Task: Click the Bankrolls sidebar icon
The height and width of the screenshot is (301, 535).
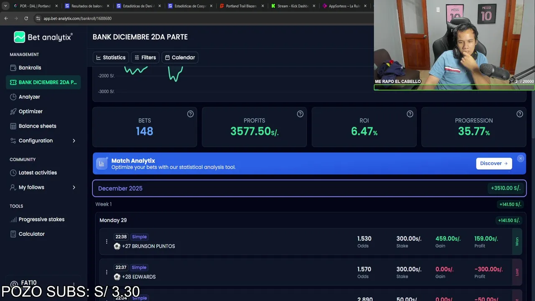Action: [x=13, y=68]
